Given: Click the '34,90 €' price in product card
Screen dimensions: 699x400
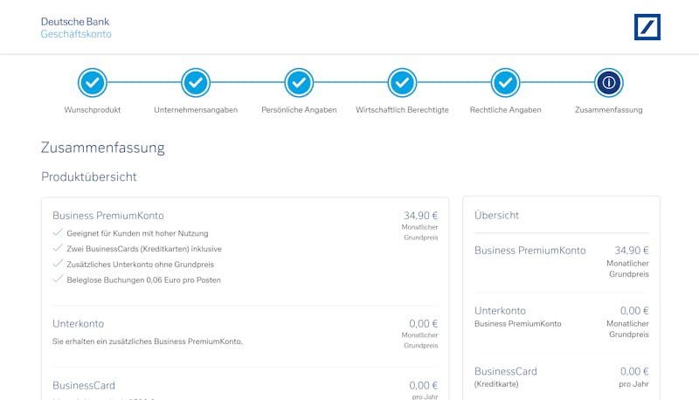Looking at the screenshot, I should click(x=420, y=216).
